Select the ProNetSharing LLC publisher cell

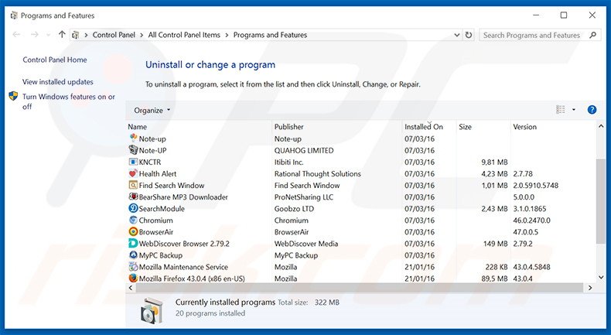point(303,197)
